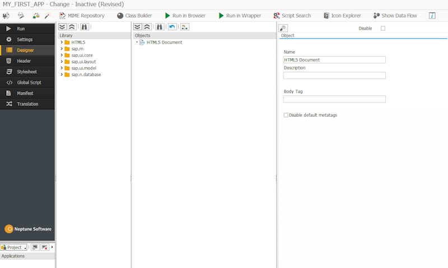Open the Class Builder
Screen dimensions: 448x268
tap(134, 16)
